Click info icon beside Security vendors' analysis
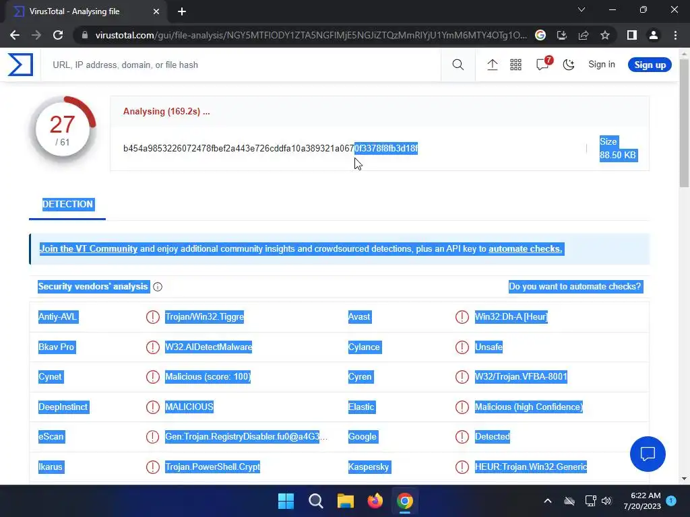The width and height of the screenshot is (690, 517). (158, 287)
